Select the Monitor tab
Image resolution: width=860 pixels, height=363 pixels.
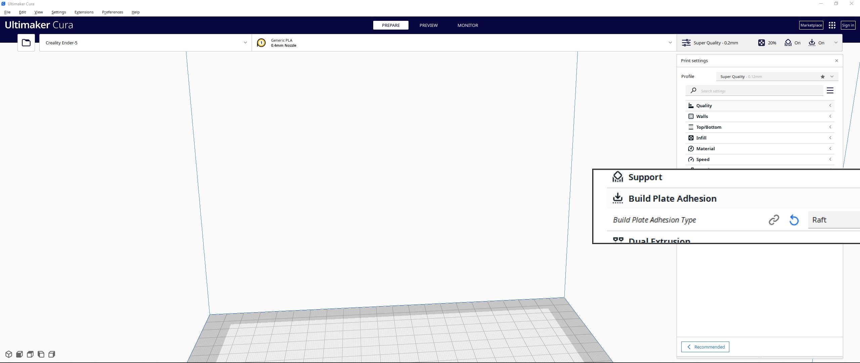[x=468, y=25]
